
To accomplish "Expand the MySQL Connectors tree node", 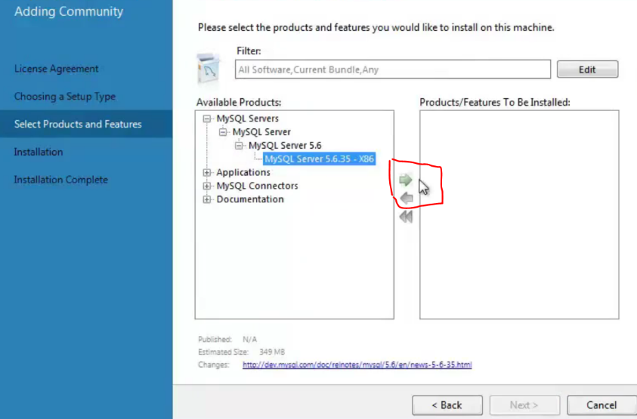I will click(x=207, y=186).
